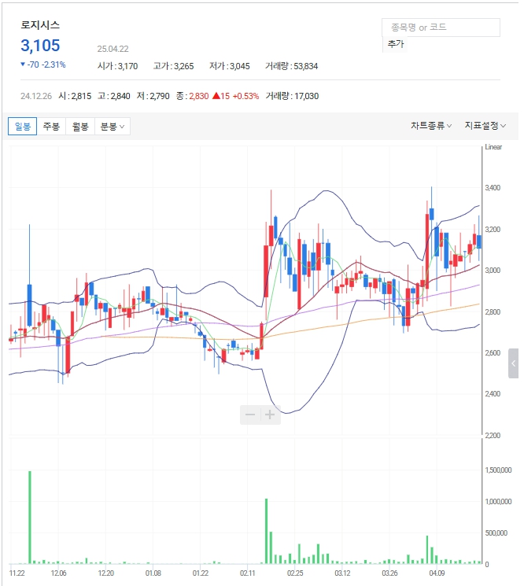Click the current price 3,105
The image size is (524, 586).
point(40,46)
